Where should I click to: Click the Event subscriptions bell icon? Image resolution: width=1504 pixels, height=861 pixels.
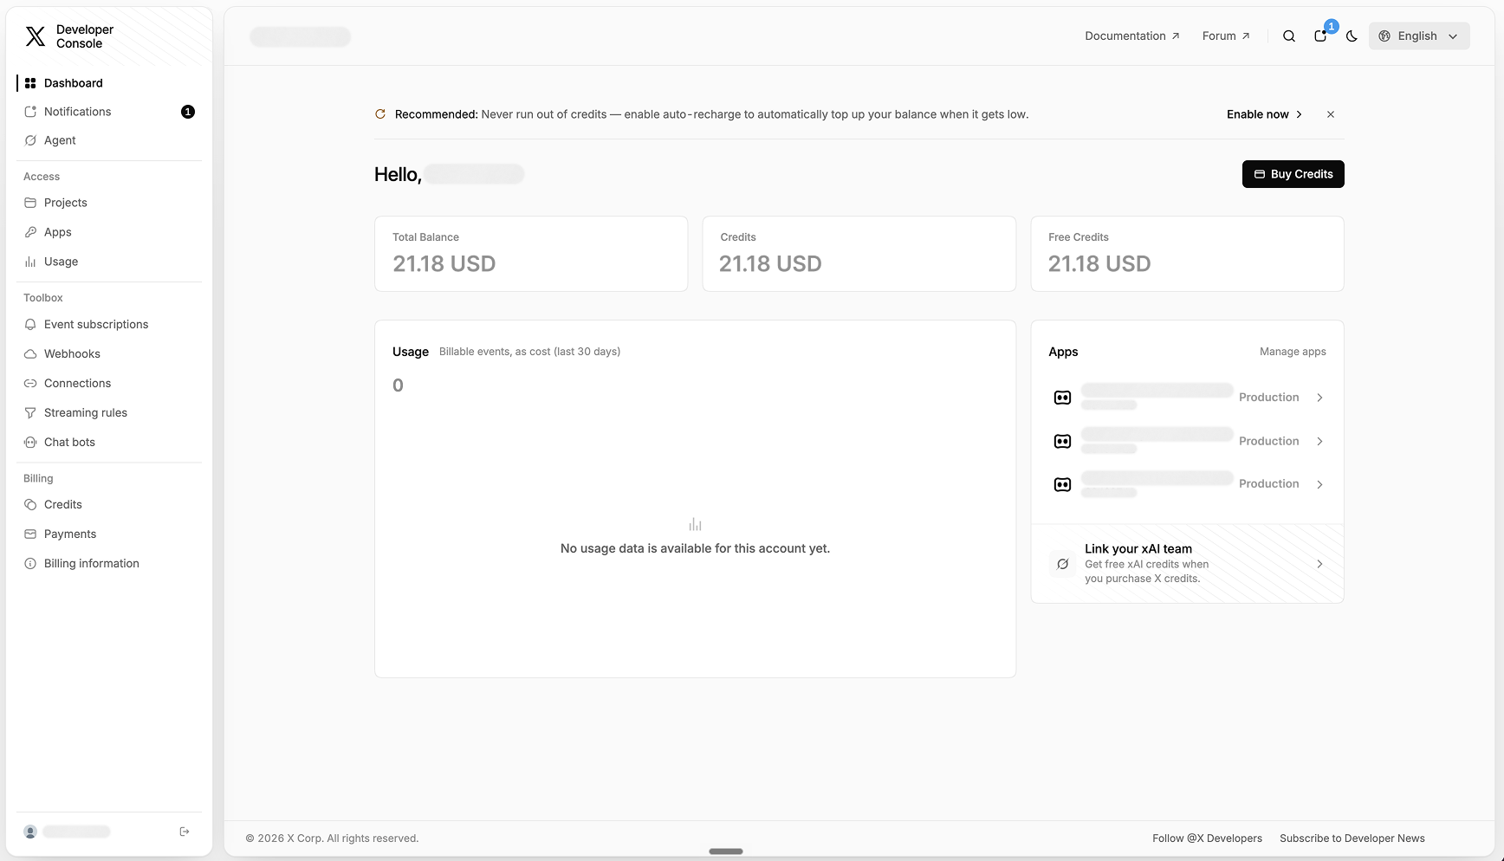point(30,325)
